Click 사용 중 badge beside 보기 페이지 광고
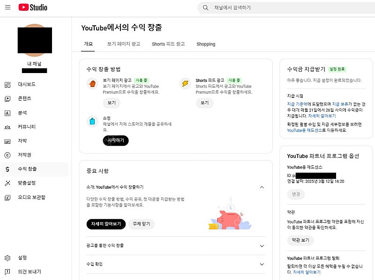Image resolution: width=375 pixels, height=280 pixels. (x=141, y=81)
